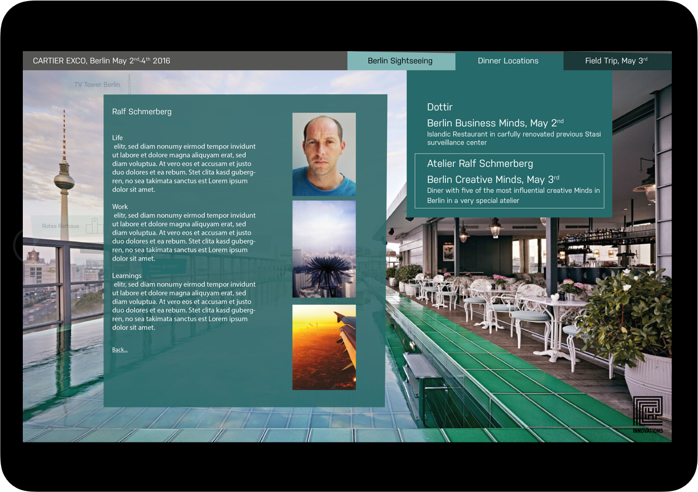
Task: Open the Field Trip, May 3rd tab
Action: point(617,61)
